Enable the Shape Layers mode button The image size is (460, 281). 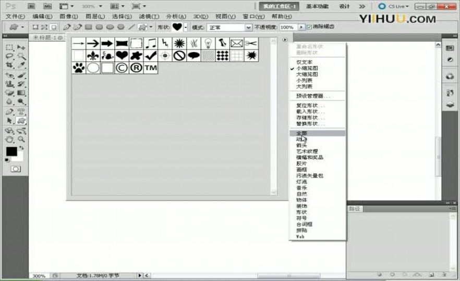[35, 27]
